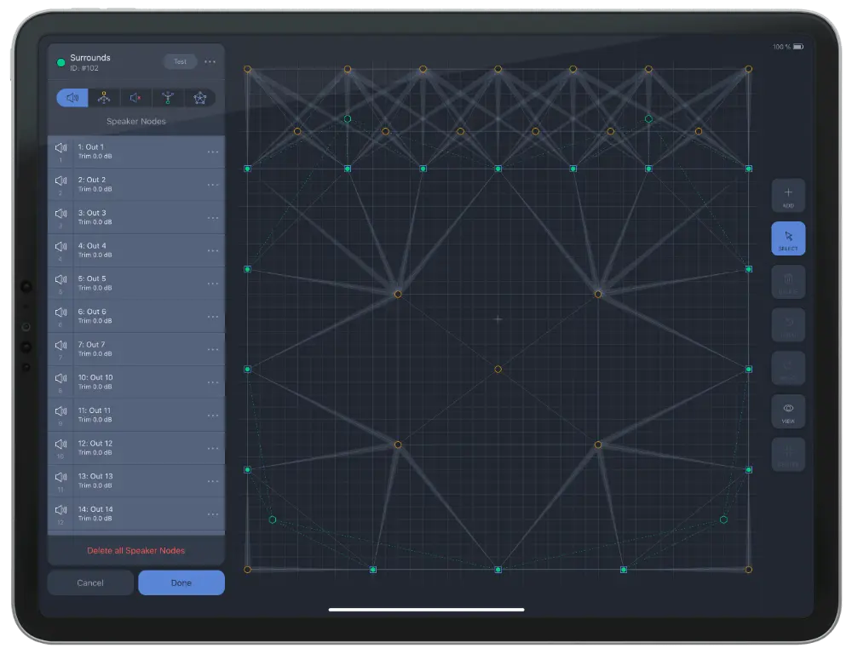Open the overflow menu for Out 2
The image size is (852, 654).
211,182
